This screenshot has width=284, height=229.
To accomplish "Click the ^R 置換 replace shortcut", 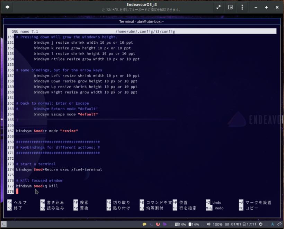I will 81,208.
